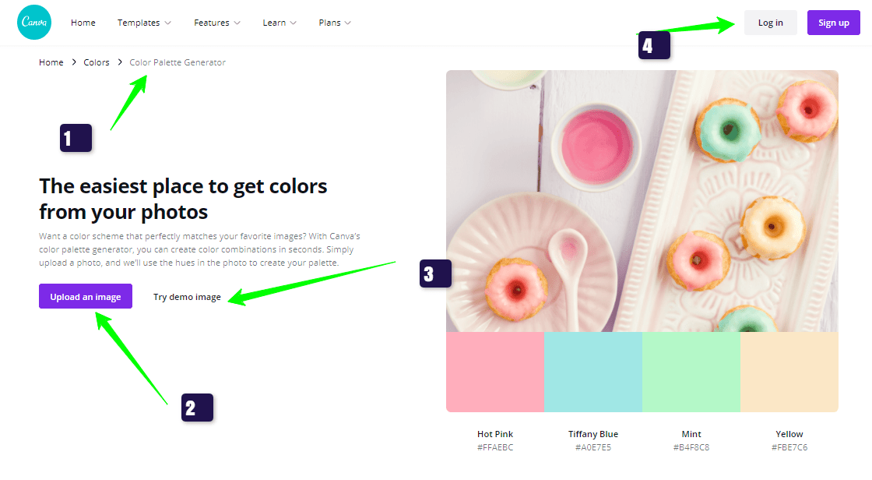Viewport: 872px width, 480px height.
Task: Expand the Templates dropdown menu
Action: point(144,23)
